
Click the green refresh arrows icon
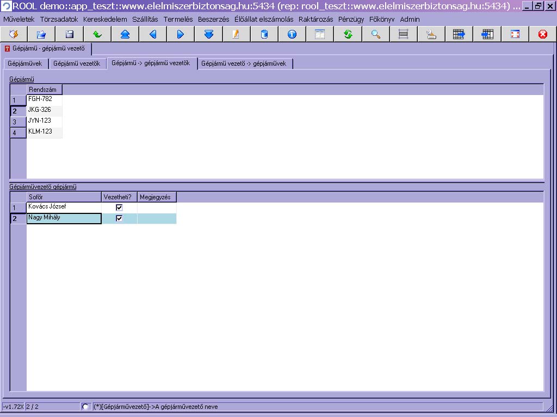[348, 34]
